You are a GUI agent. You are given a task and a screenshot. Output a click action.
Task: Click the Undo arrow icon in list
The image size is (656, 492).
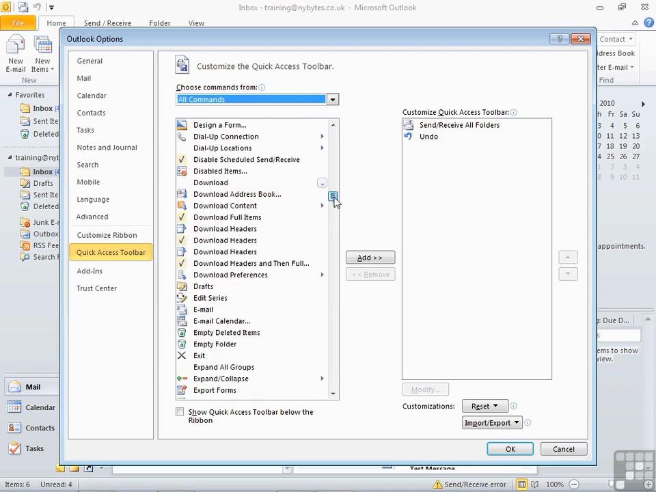[x=409, y=137]
